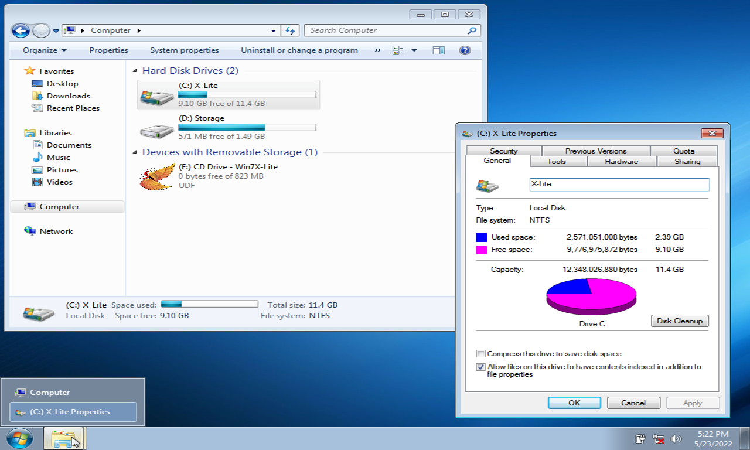750x450 pixels.
Task: Click the Disk Cleanup button
Action: (x=680, y=321)
